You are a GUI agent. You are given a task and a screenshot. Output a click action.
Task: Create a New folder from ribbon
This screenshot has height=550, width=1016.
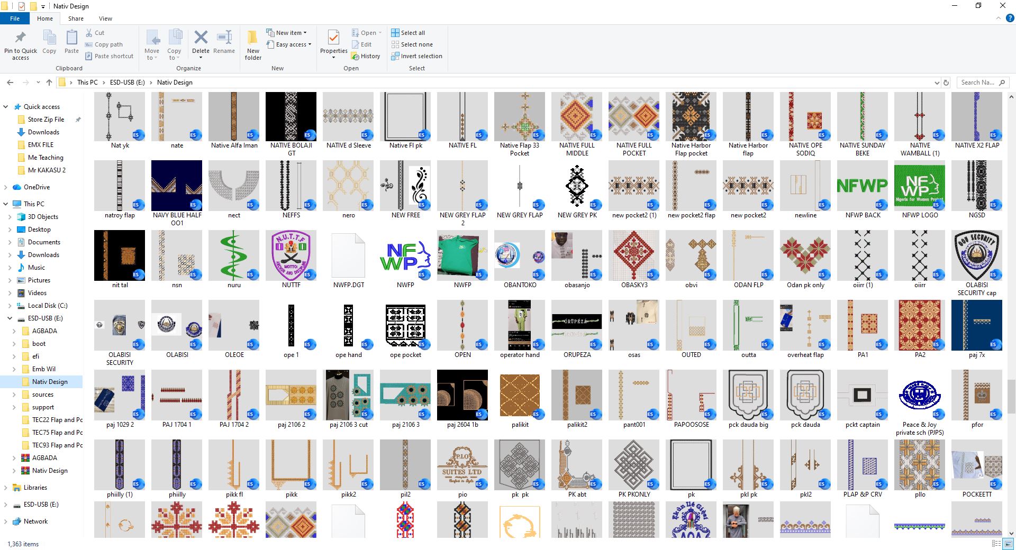[253, 44]
